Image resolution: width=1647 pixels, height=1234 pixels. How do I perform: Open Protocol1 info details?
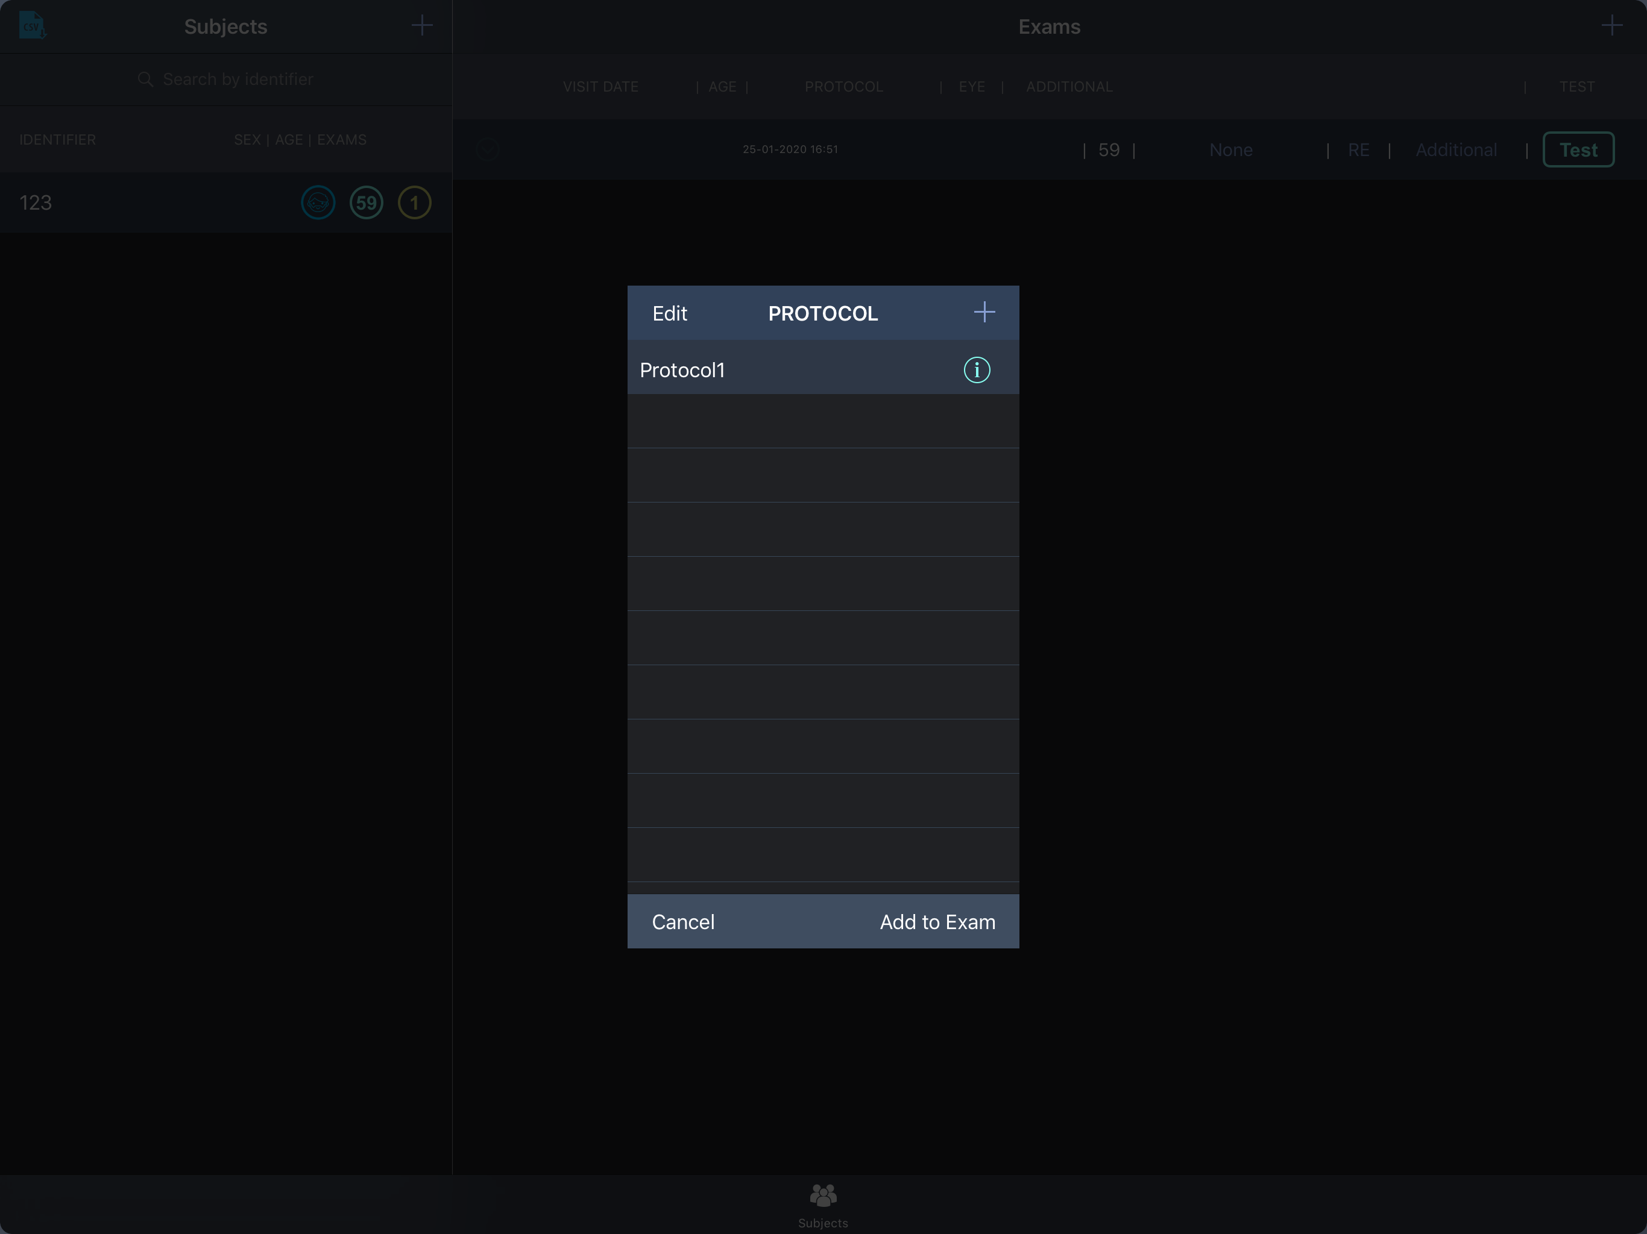976,370
